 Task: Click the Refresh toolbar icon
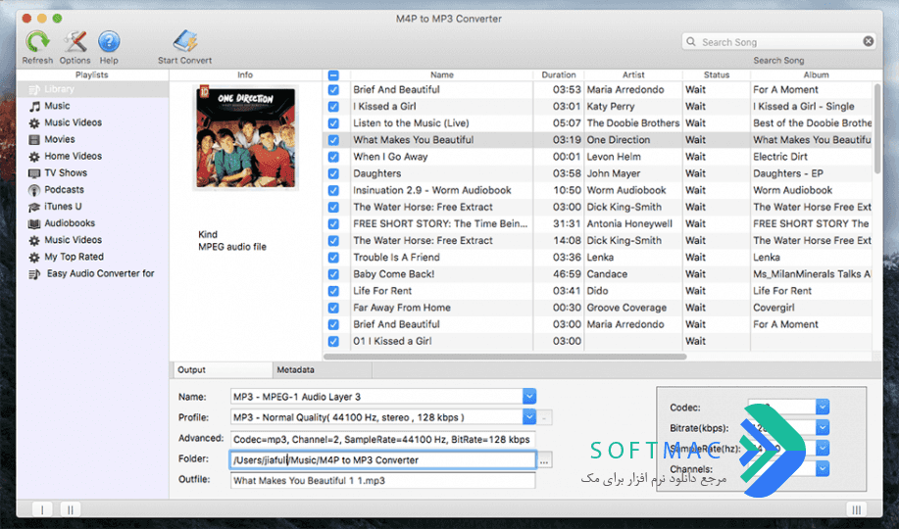[37, 42]
